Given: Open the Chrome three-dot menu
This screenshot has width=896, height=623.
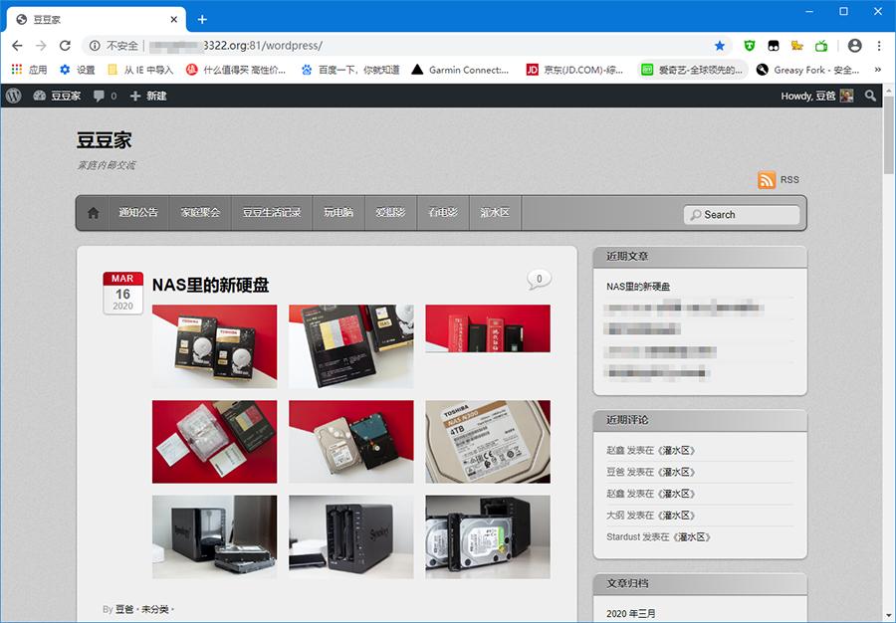Looking at the screenshot, I should [x=879, y=45].
